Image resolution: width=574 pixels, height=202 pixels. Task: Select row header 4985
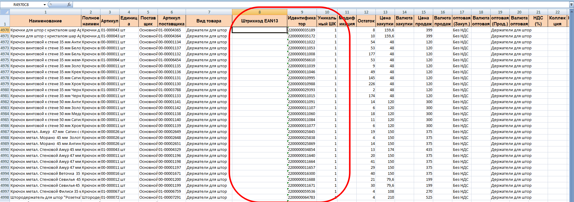(x=5, y=120)
